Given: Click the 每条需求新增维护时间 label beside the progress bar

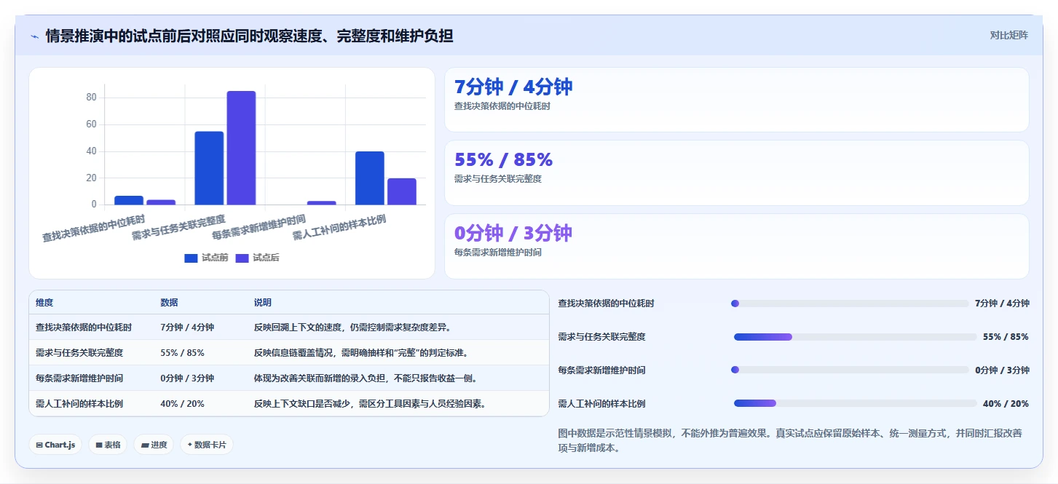Looking at the screenshot, I should click(x=601, y=370).
